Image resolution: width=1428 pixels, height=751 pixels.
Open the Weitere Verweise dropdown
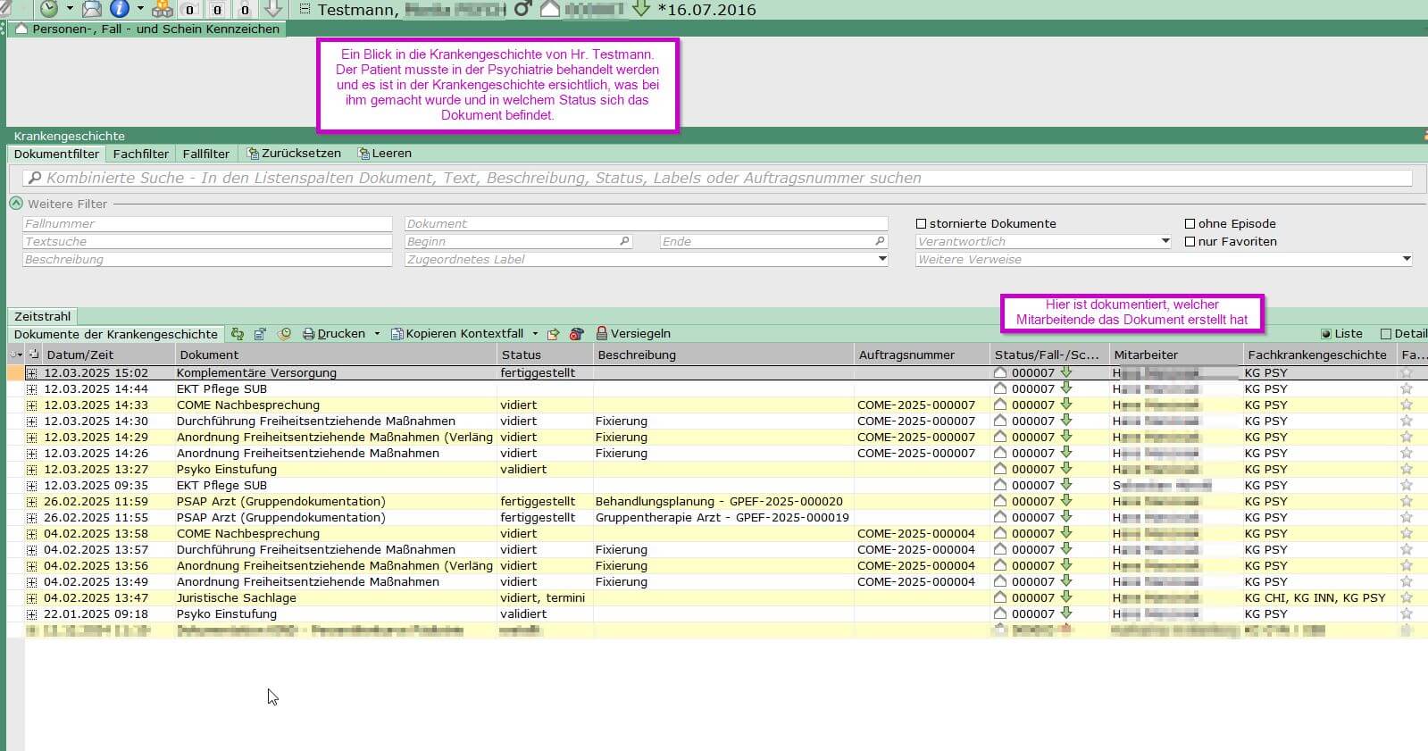(x=1407, y=259)
